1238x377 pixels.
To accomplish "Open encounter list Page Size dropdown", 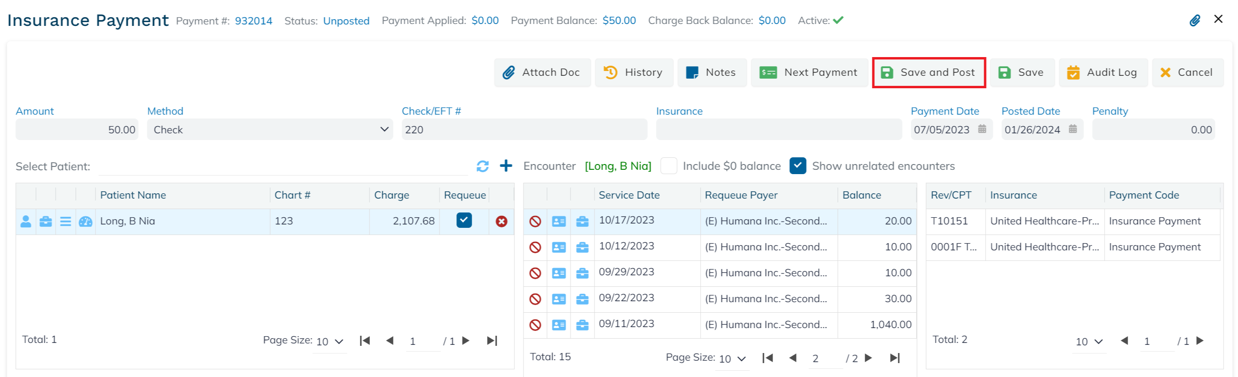I will click(x=732, y=359).
